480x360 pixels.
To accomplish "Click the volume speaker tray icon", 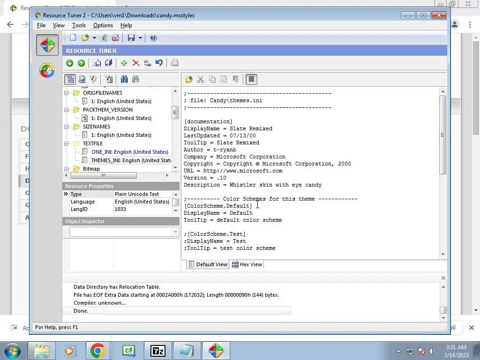I will tap(433, 351).
